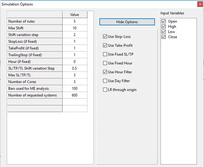Select the SL/TP/TL Shift variation Step value
This screenshot has height=167, width=204.
click(x=75, y=68)
